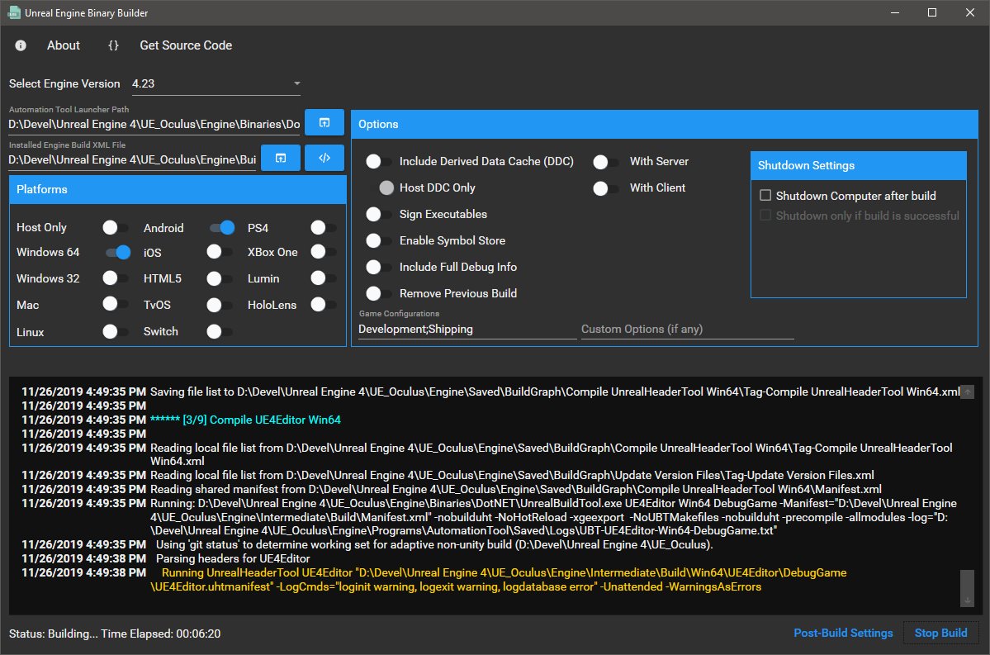Click the log scrollbar down arrow
Viewport: 990px width, 655px height.
[x=967, y=600]
